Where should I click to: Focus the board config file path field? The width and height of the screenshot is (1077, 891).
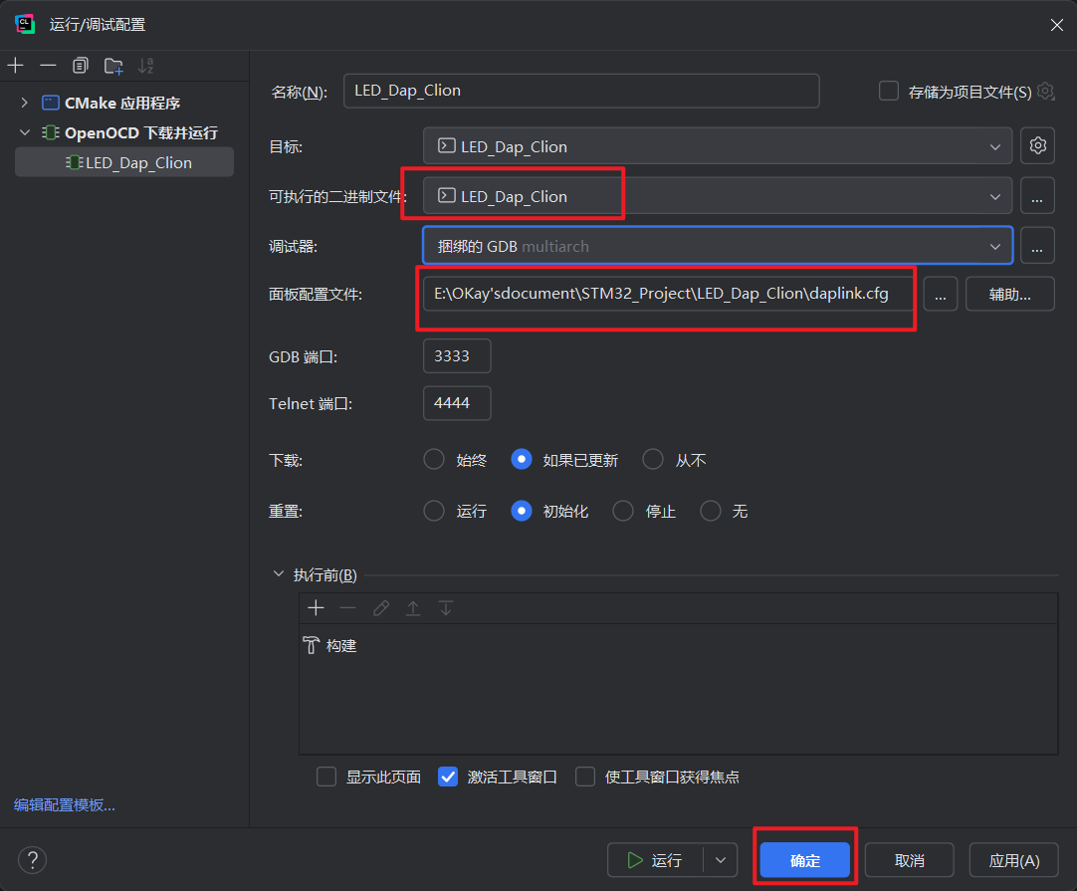pos(668,294)
